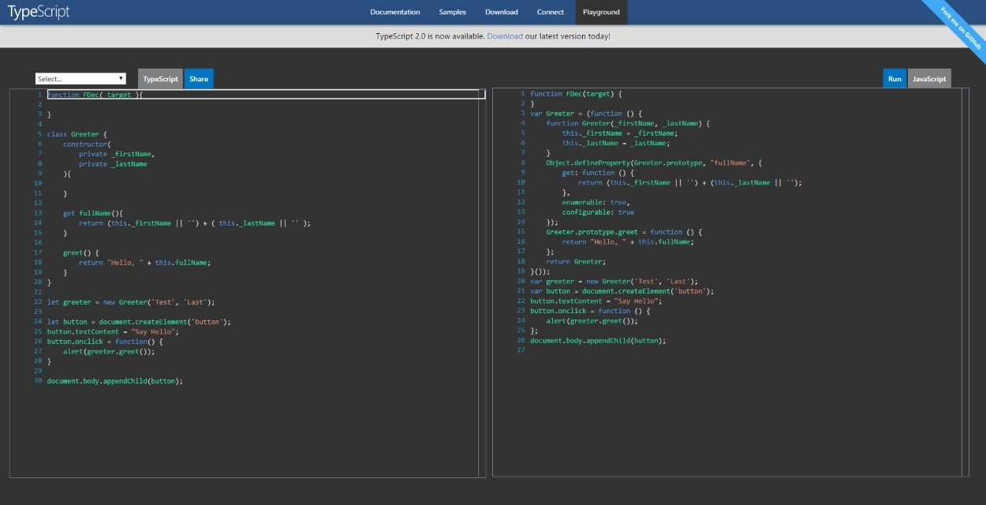986x505 pixels.
Task: Click the 'enumerable: true,' line
Action: pyautogui.click(x=596, y=203)
